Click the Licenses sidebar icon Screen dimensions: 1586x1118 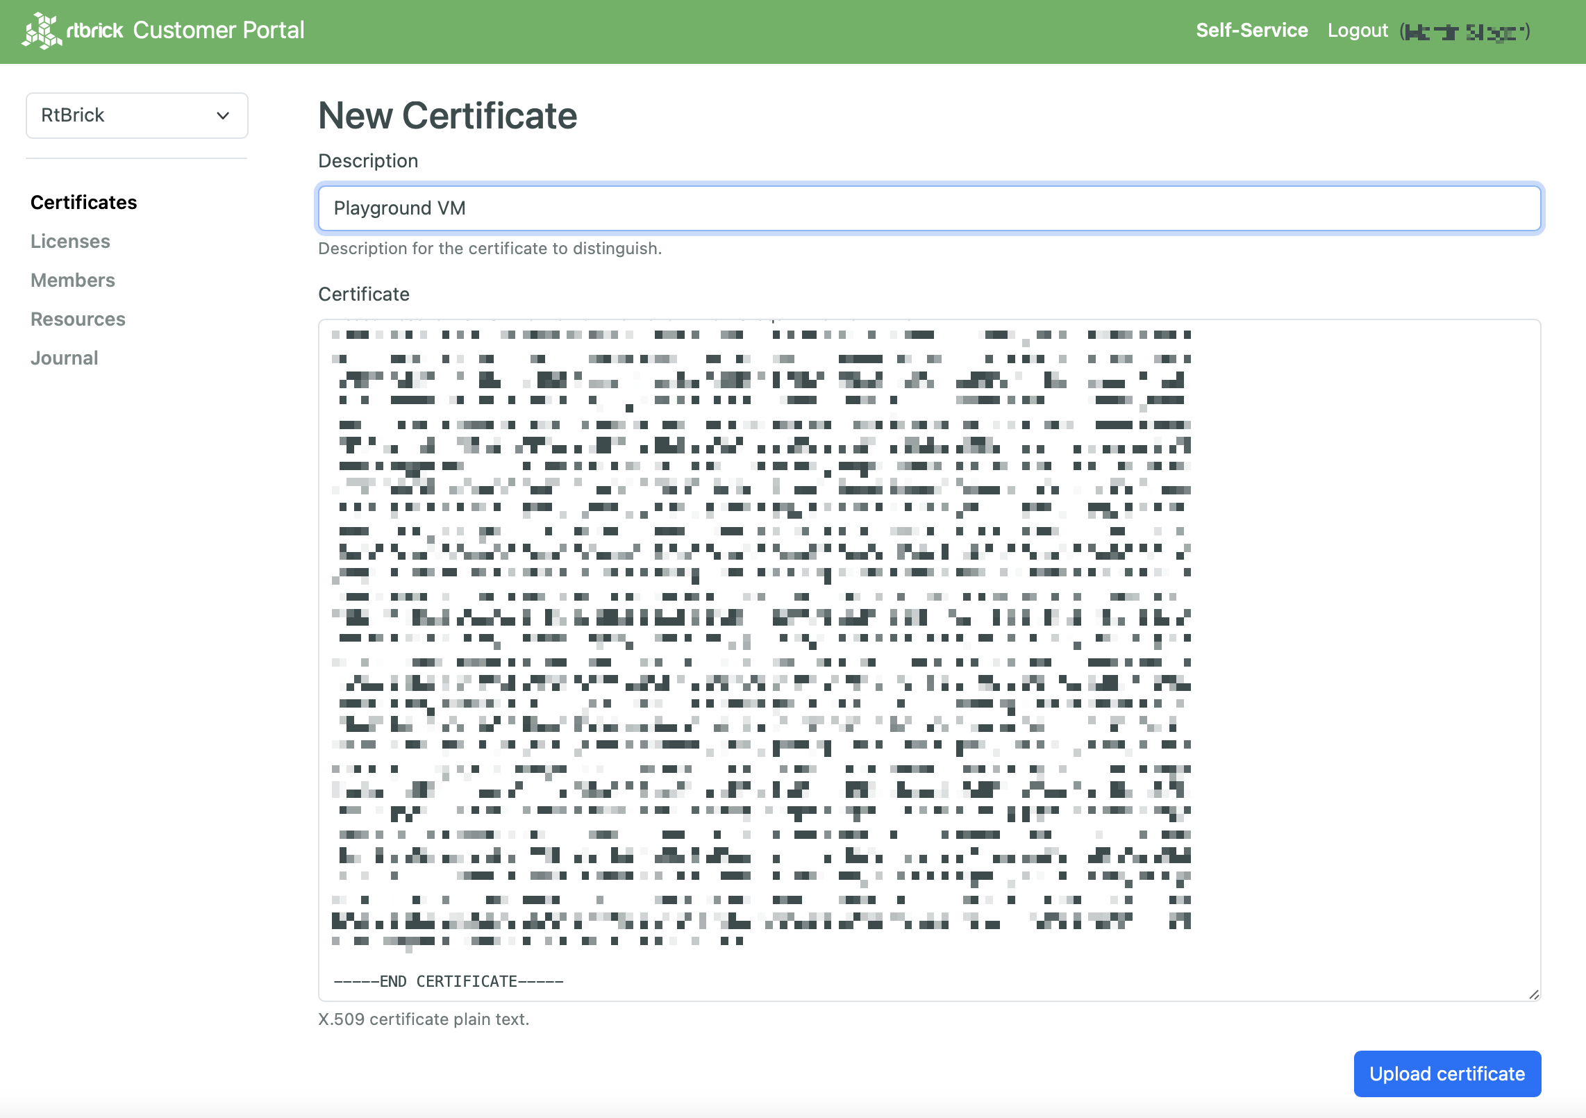coord(70,241)
